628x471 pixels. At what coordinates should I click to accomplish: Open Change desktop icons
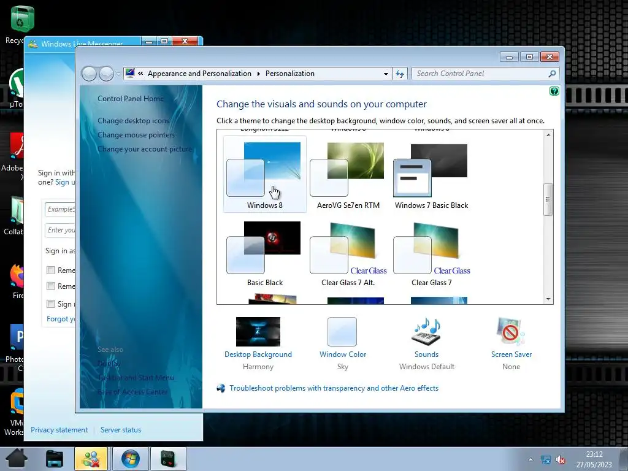click(133, 121)
